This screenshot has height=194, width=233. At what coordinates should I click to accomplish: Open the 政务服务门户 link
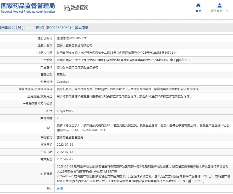coord(219,11)
